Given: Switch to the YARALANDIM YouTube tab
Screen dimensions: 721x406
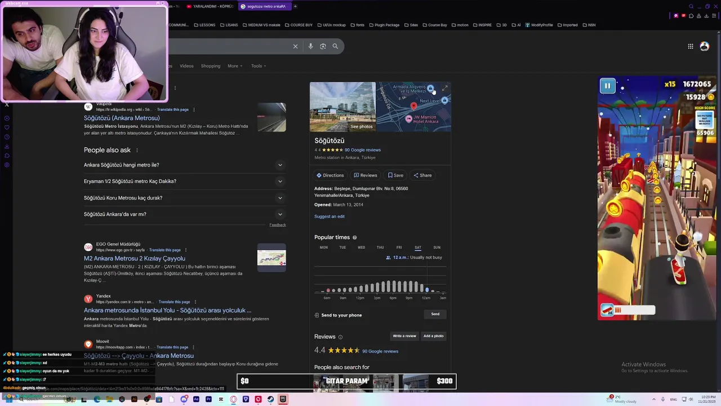Looking at the screenshot, I should tap(210, 6).
